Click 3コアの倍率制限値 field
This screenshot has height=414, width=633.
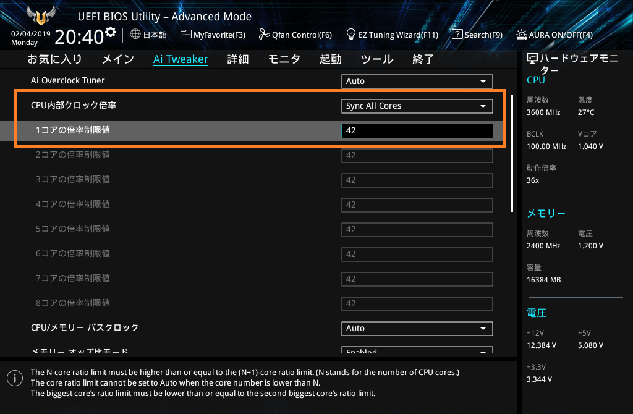[x=417, y=180]
